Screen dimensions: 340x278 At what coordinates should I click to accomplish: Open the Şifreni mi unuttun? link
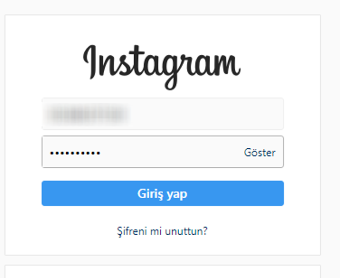click(162, 231)
